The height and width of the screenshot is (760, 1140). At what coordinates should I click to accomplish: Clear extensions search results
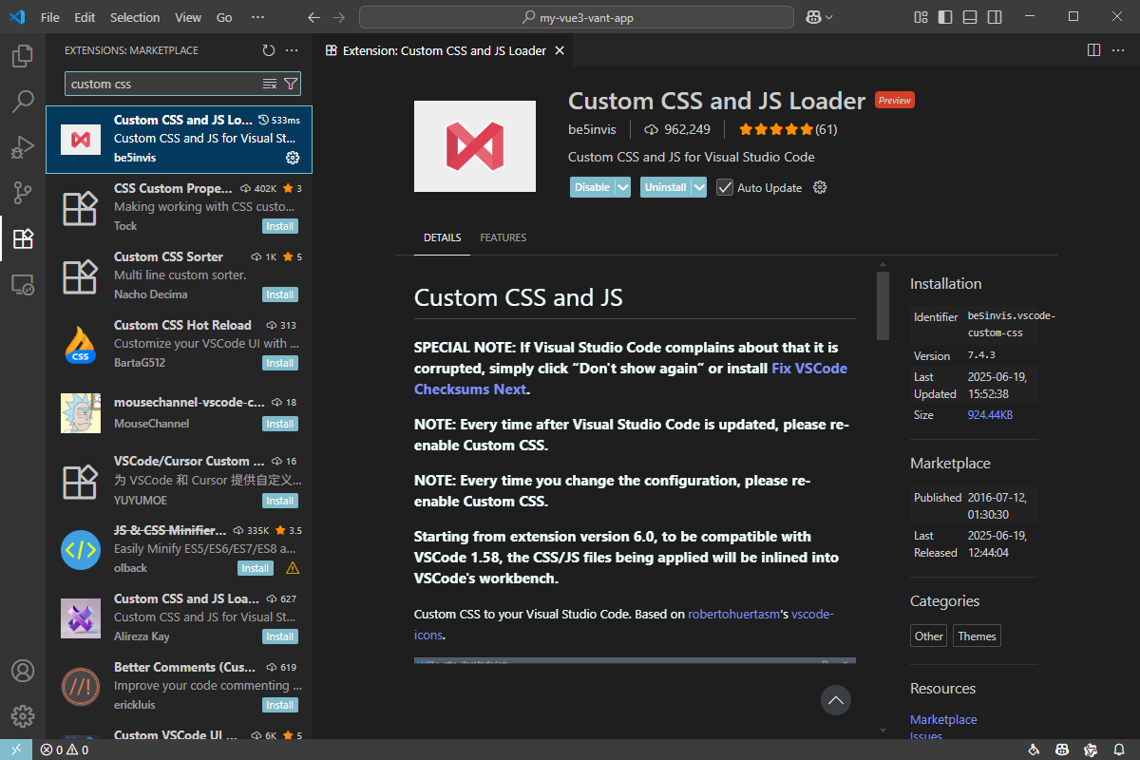tap(270, 84)
